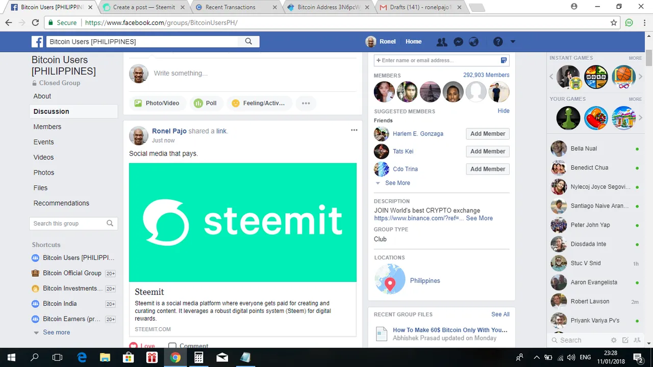Viewport: 653px width, 367px height.
Task: Click the Steemit link preview image
Action: coord(243,222)
